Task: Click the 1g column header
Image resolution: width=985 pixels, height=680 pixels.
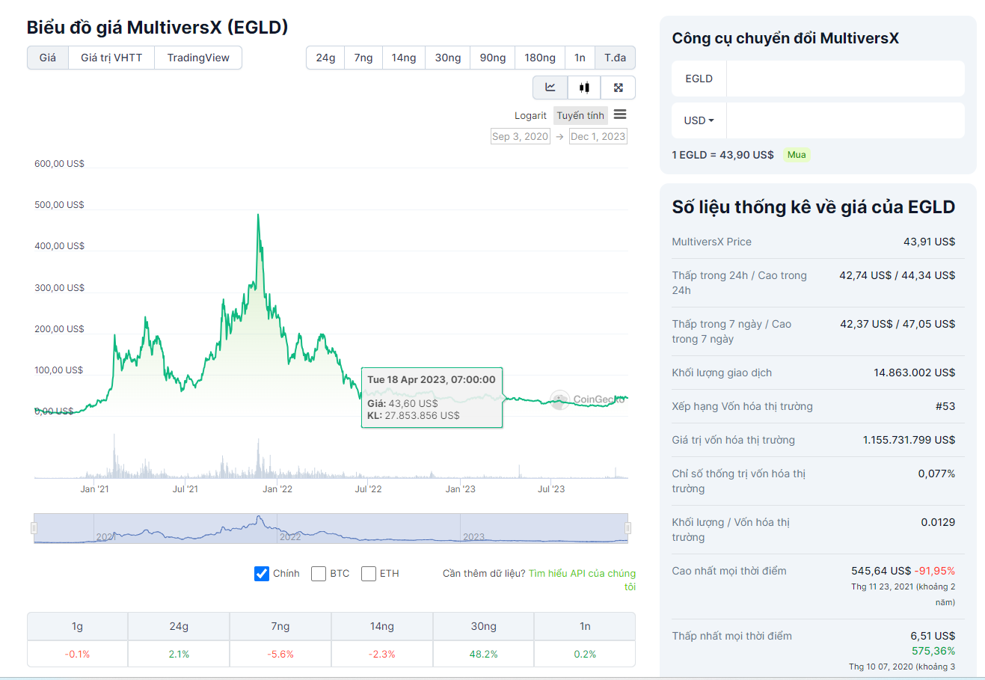Action: 77,626
